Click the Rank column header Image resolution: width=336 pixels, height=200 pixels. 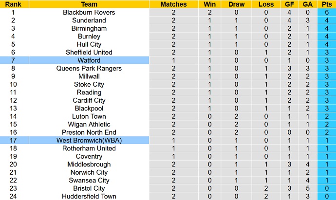pyautogui.click(x=13, y=4)
